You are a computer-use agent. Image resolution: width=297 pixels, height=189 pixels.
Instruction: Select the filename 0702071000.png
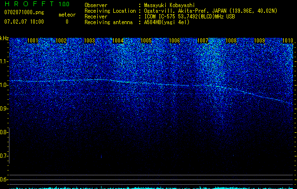pos(24,13)
